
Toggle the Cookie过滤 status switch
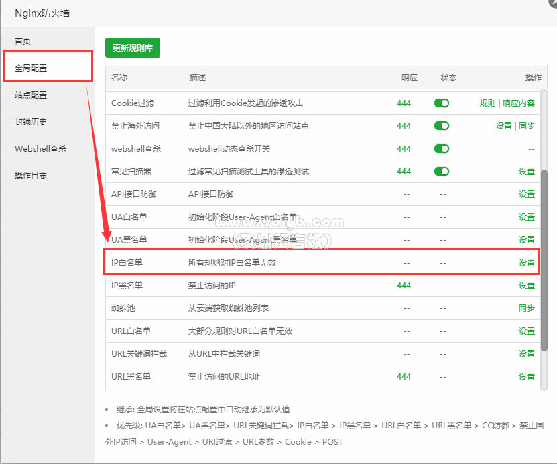[442, 103]
